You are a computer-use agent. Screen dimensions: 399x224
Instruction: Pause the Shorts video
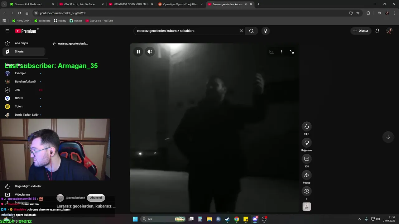point(138,52)
